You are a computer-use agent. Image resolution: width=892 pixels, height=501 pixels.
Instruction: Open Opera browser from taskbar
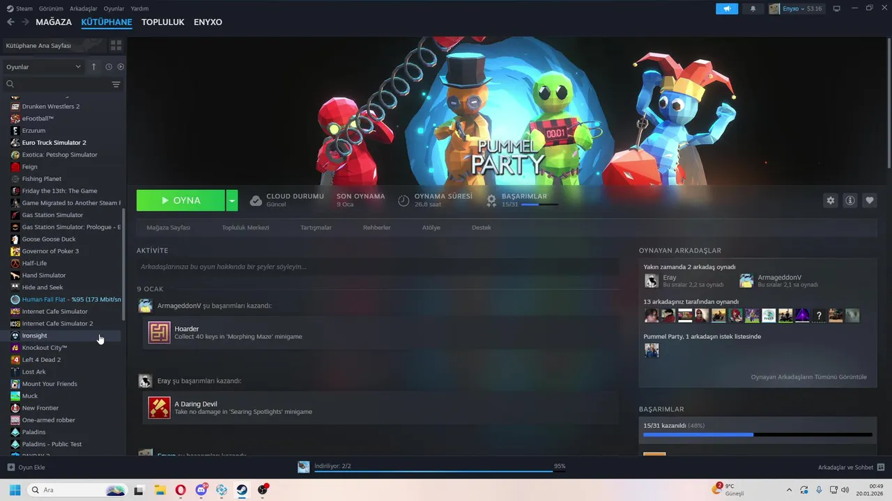[x=180, y=490]
